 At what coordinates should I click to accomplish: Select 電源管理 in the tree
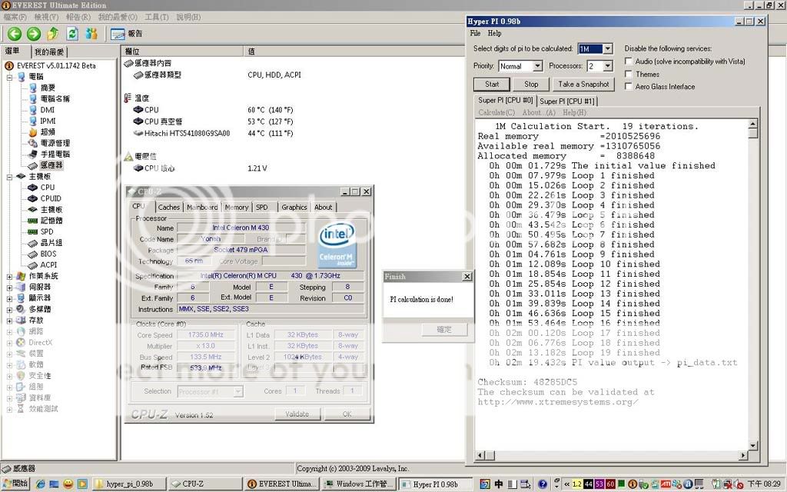coord(55,142)
